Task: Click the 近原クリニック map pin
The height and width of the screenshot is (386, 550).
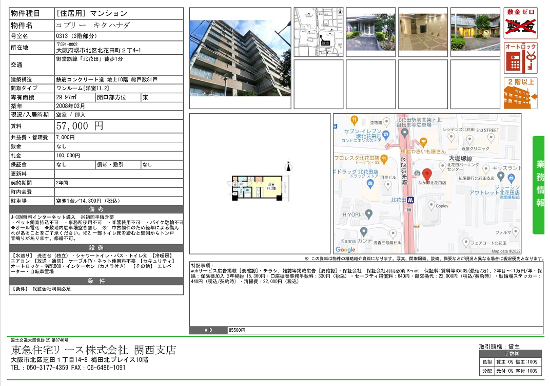Action: (x=469, y=140)
